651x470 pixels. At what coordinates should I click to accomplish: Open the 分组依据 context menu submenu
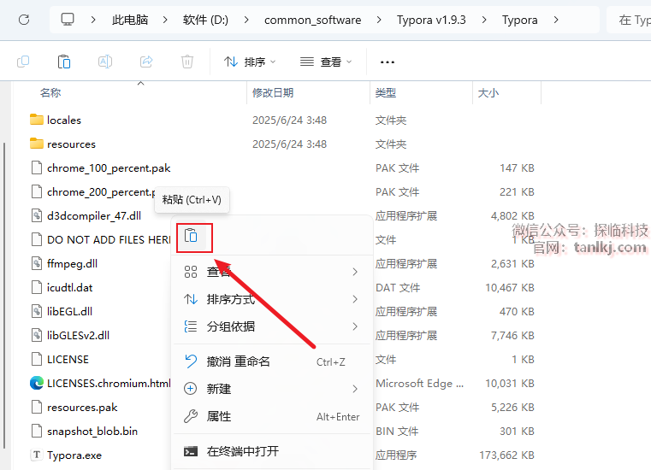[271, 326]
